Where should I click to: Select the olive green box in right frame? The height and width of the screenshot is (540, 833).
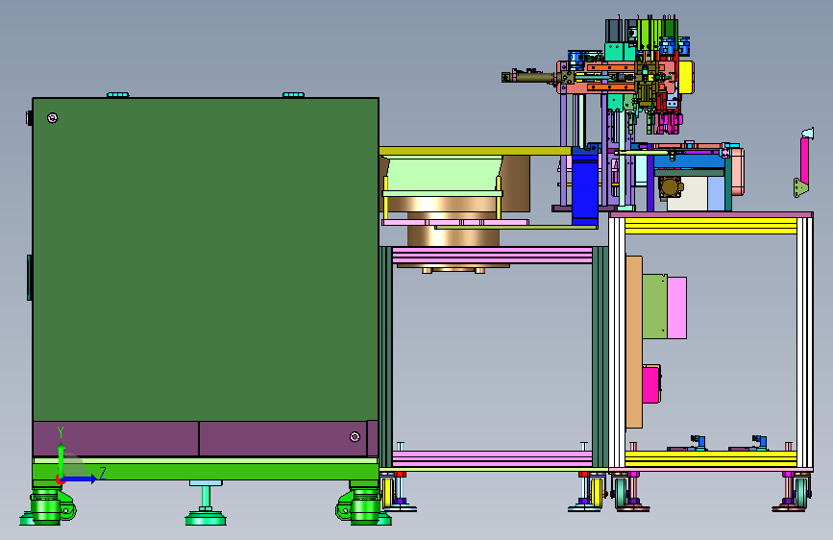click(x=654, y=307)
